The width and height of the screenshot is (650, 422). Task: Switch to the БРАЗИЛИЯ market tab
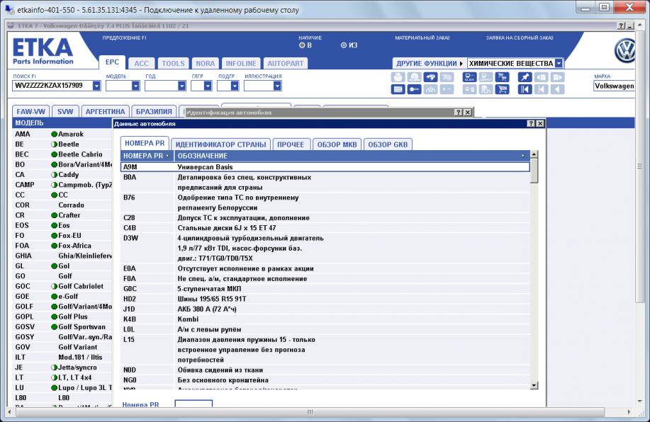(154, 111)
